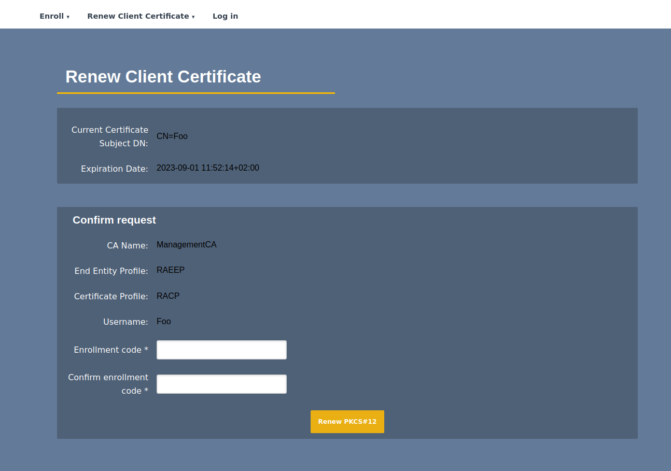Click the small arrow beside Enroll
The image size is (671, 471).
68,17
